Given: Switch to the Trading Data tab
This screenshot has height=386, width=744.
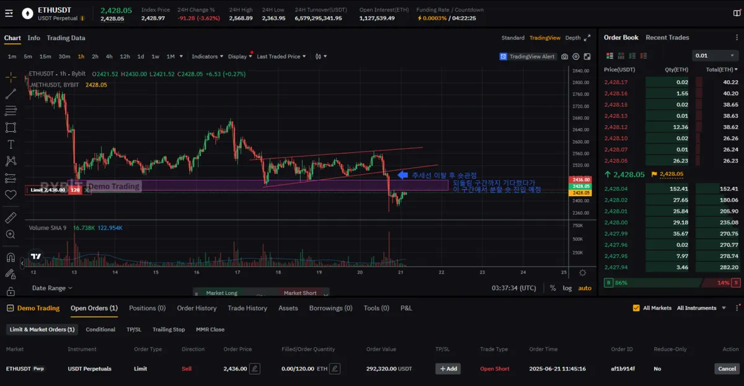Looking at the screenshot, I should (66, 38).
